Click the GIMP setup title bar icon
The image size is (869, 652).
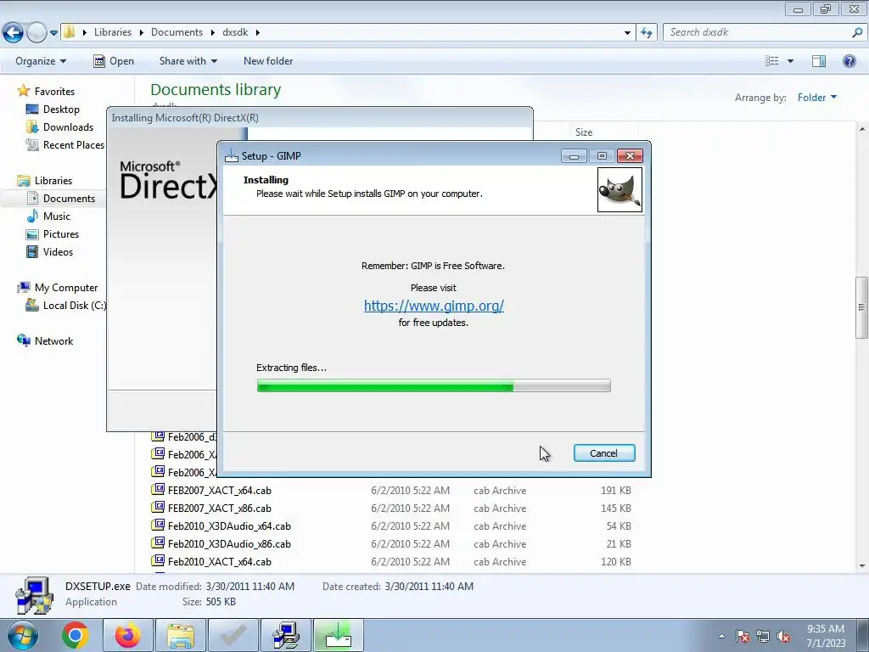click(231, 156)
